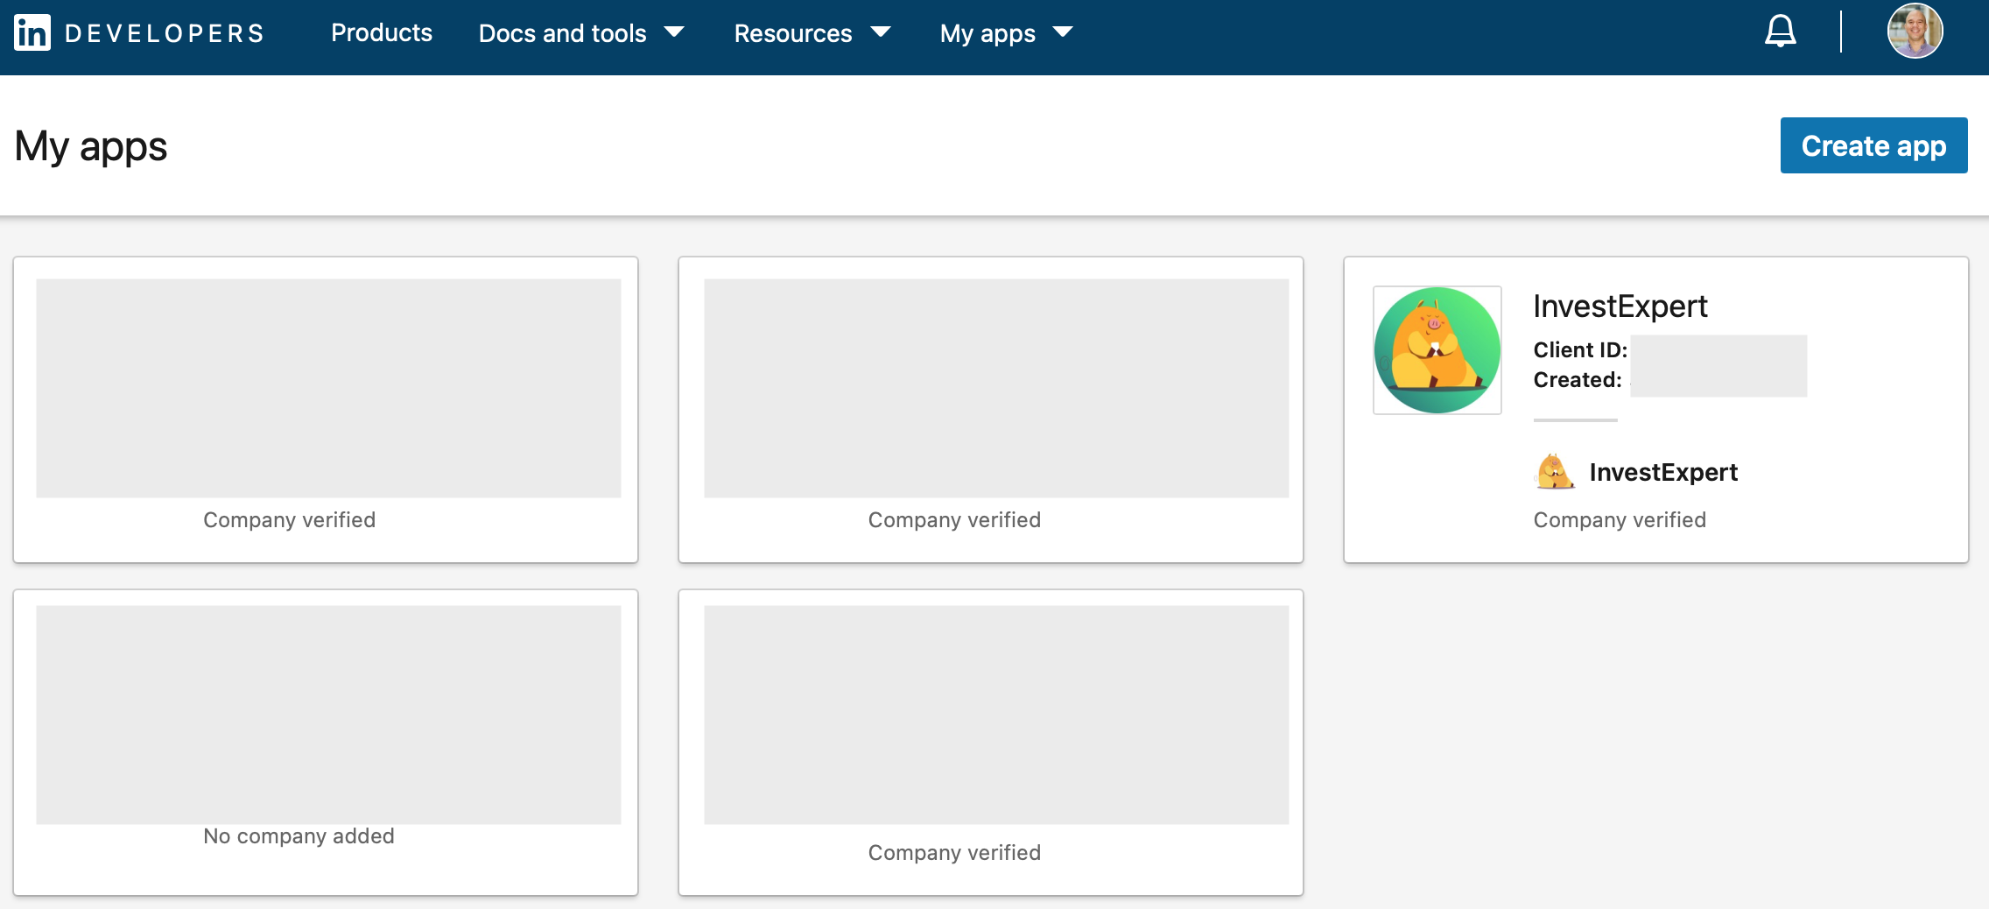Click the Create app button
Image resolution: width=1989 pixels, height=909 pixels.
[x=1873, y=145]
